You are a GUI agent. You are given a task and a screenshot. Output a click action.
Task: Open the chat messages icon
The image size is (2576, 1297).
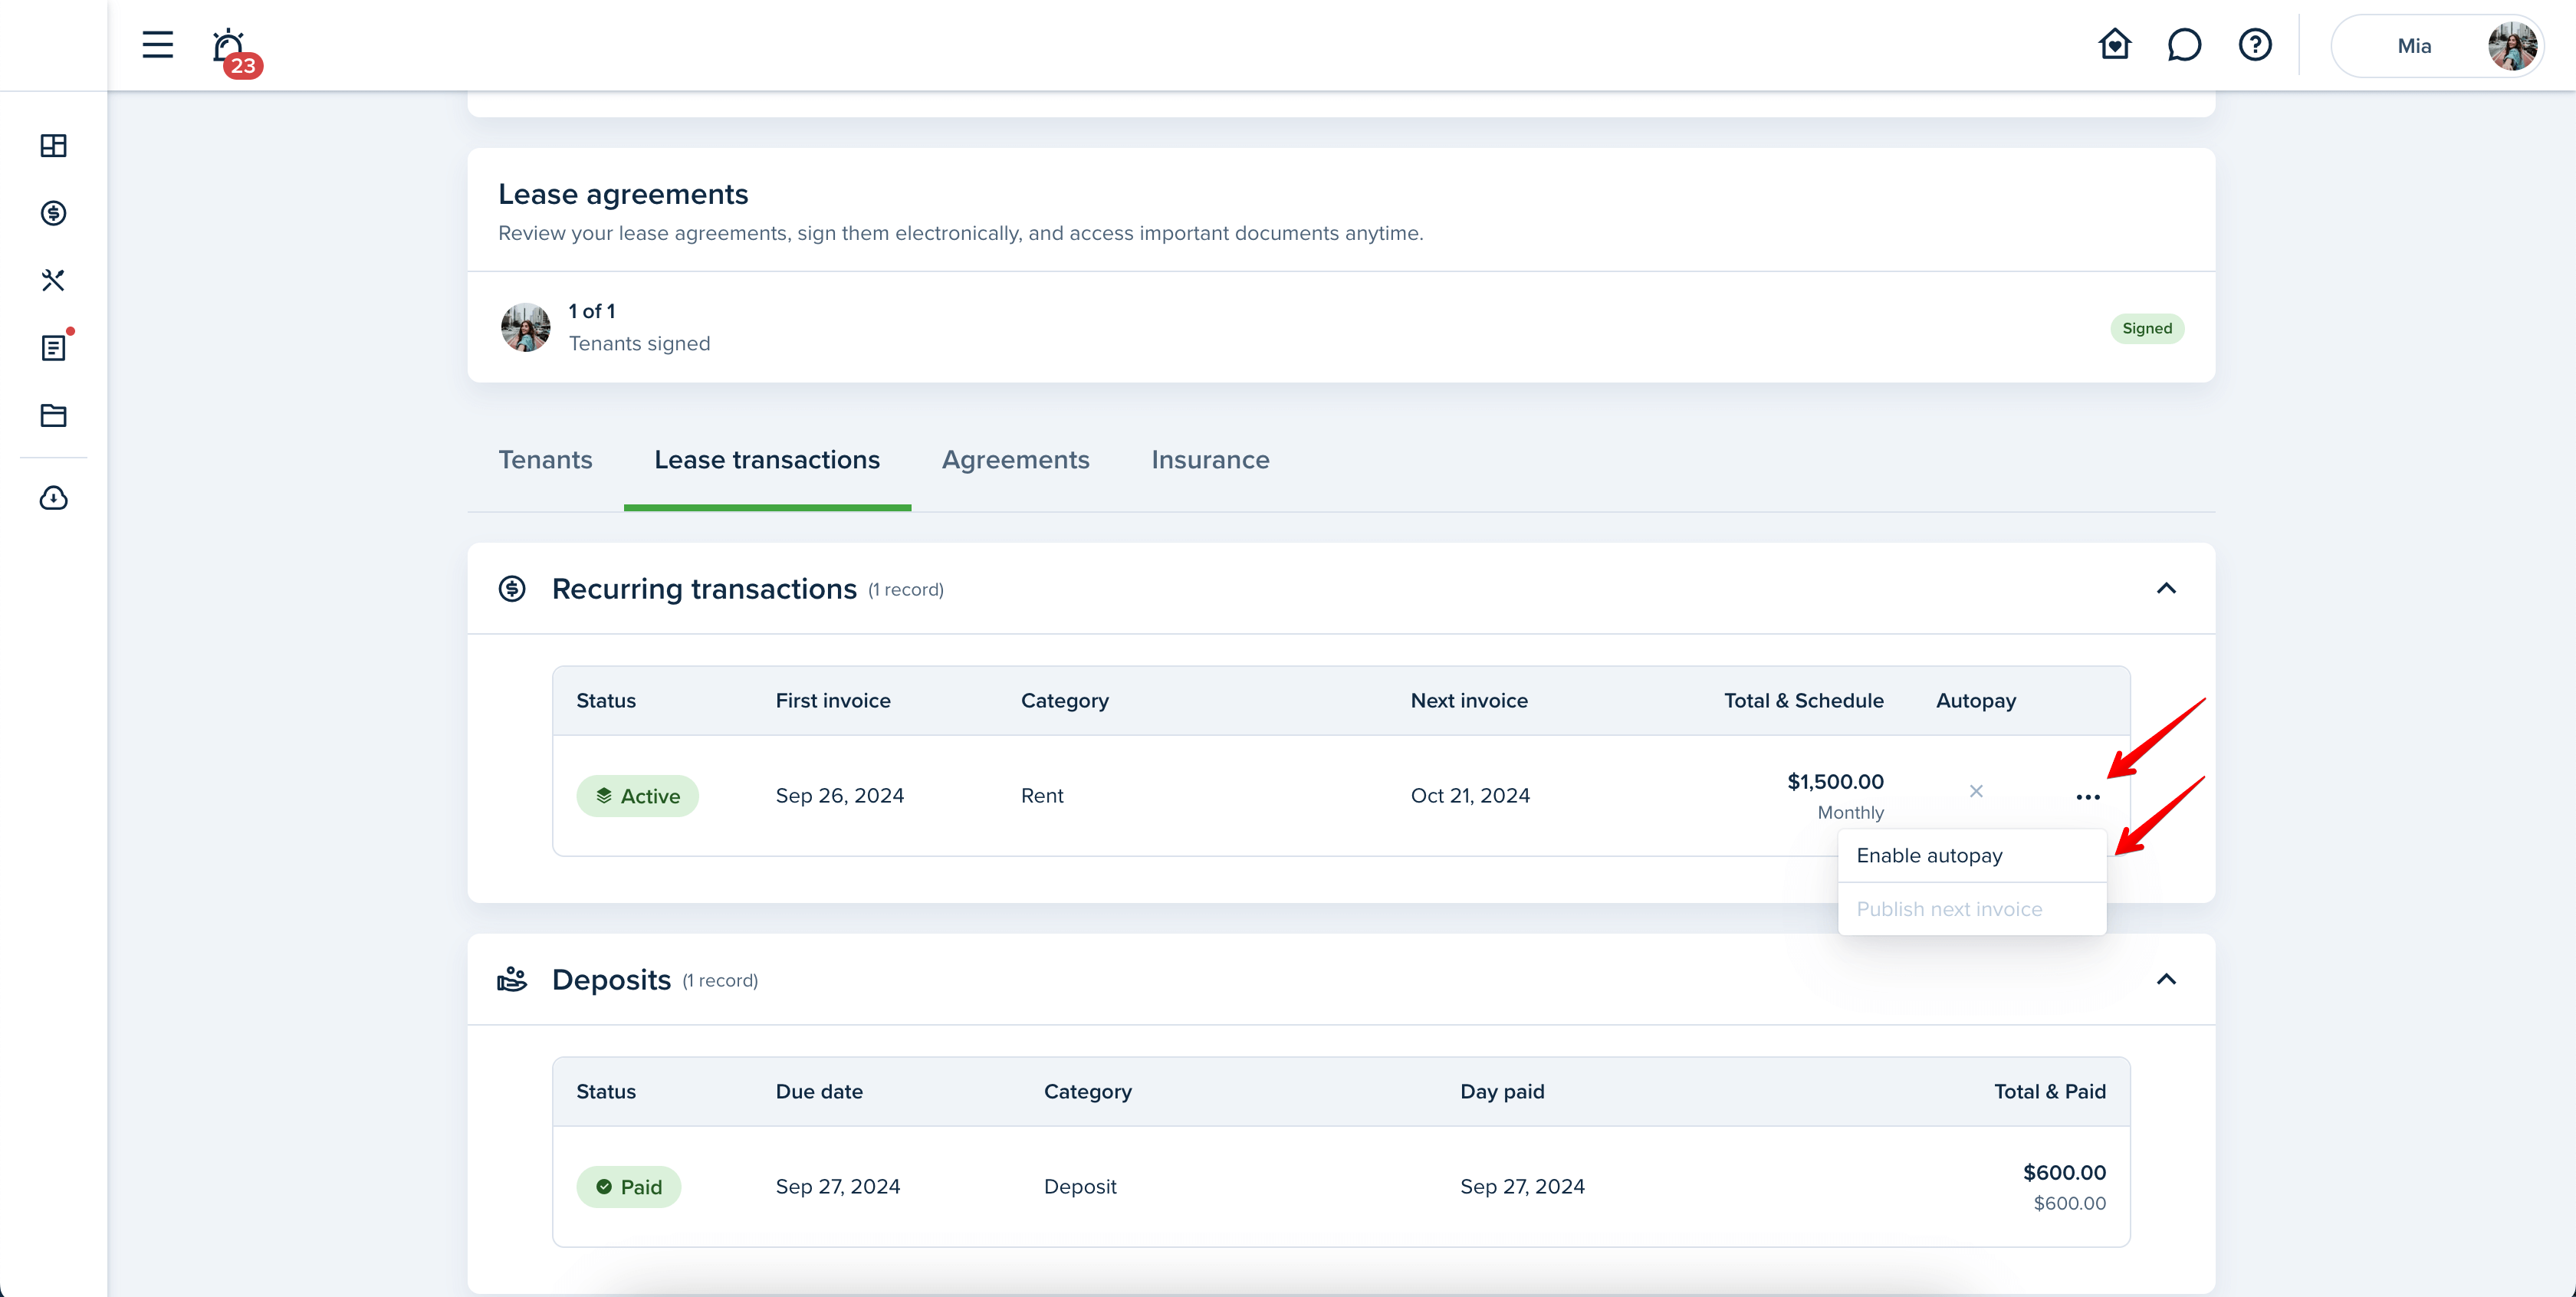(2184, 45)
